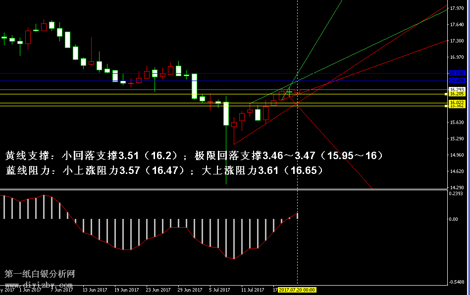Click the yellow 16.205 support price label
Viewport: 470px width, 295px height.
click(x=456, y=94)
